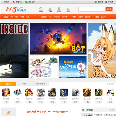Screen dimensions: 116x116
Task: Click 行业 link in the nav bar
Action: click(27, 17)
